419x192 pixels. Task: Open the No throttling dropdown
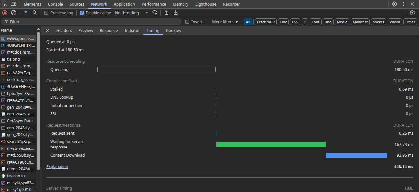point(131,13)
